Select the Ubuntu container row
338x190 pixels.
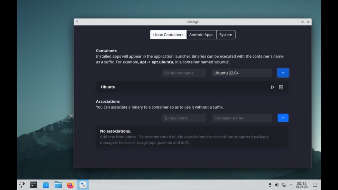(x=192, y=87)
